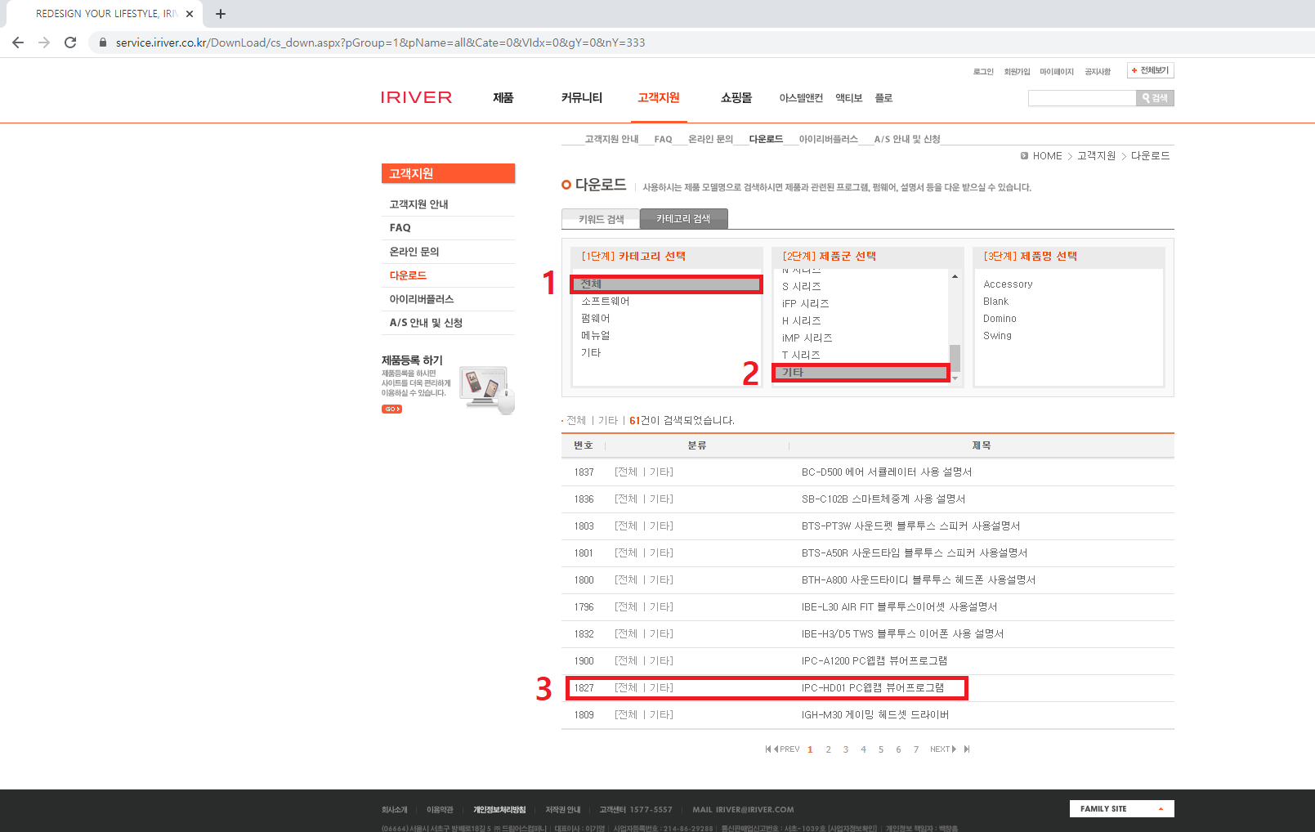1315x832 pixels.
Task: Open SB-C102B 스마트체중계 사용 설명서
Action: 883,499
